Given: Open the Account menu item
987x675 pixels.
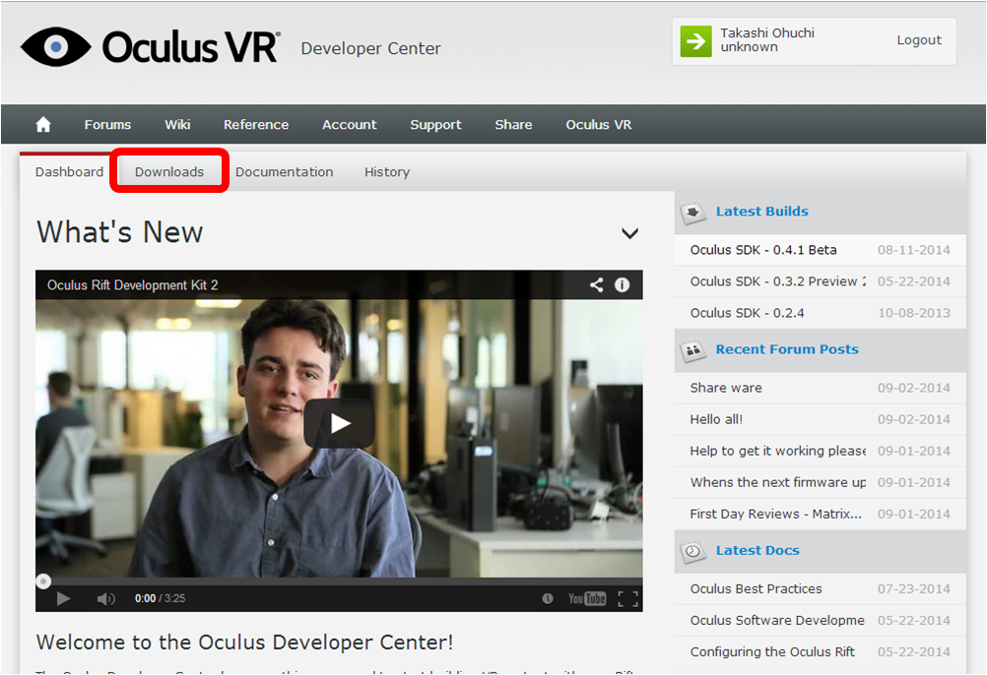Looking at the screenshot, I should pyautogui.click(x=350, y=124).
